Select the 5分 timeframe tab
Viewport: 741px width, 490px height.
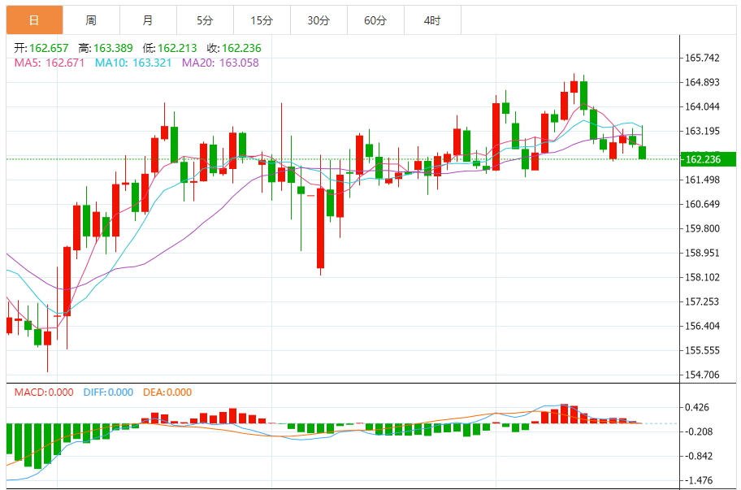pyautogui.click(x=205, y=20)
